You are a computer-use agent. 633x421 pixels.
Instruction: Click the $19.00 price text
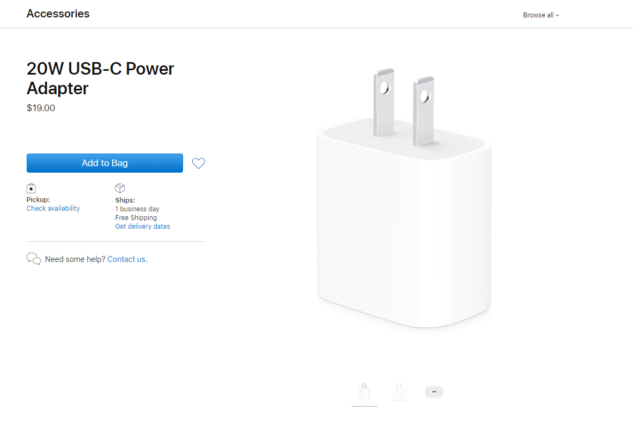41,108
